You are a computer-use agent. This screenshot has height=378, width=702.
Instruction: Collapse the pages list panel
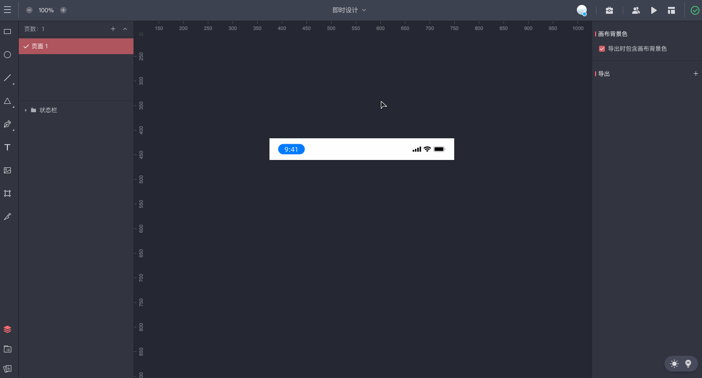tap(125, 29)
